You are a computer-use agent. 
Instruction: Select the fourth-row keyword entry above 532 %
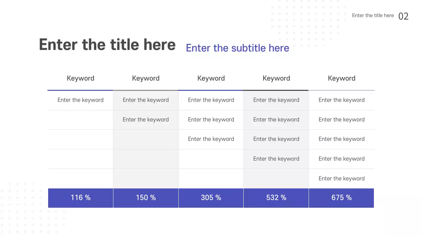click(276, 159)
